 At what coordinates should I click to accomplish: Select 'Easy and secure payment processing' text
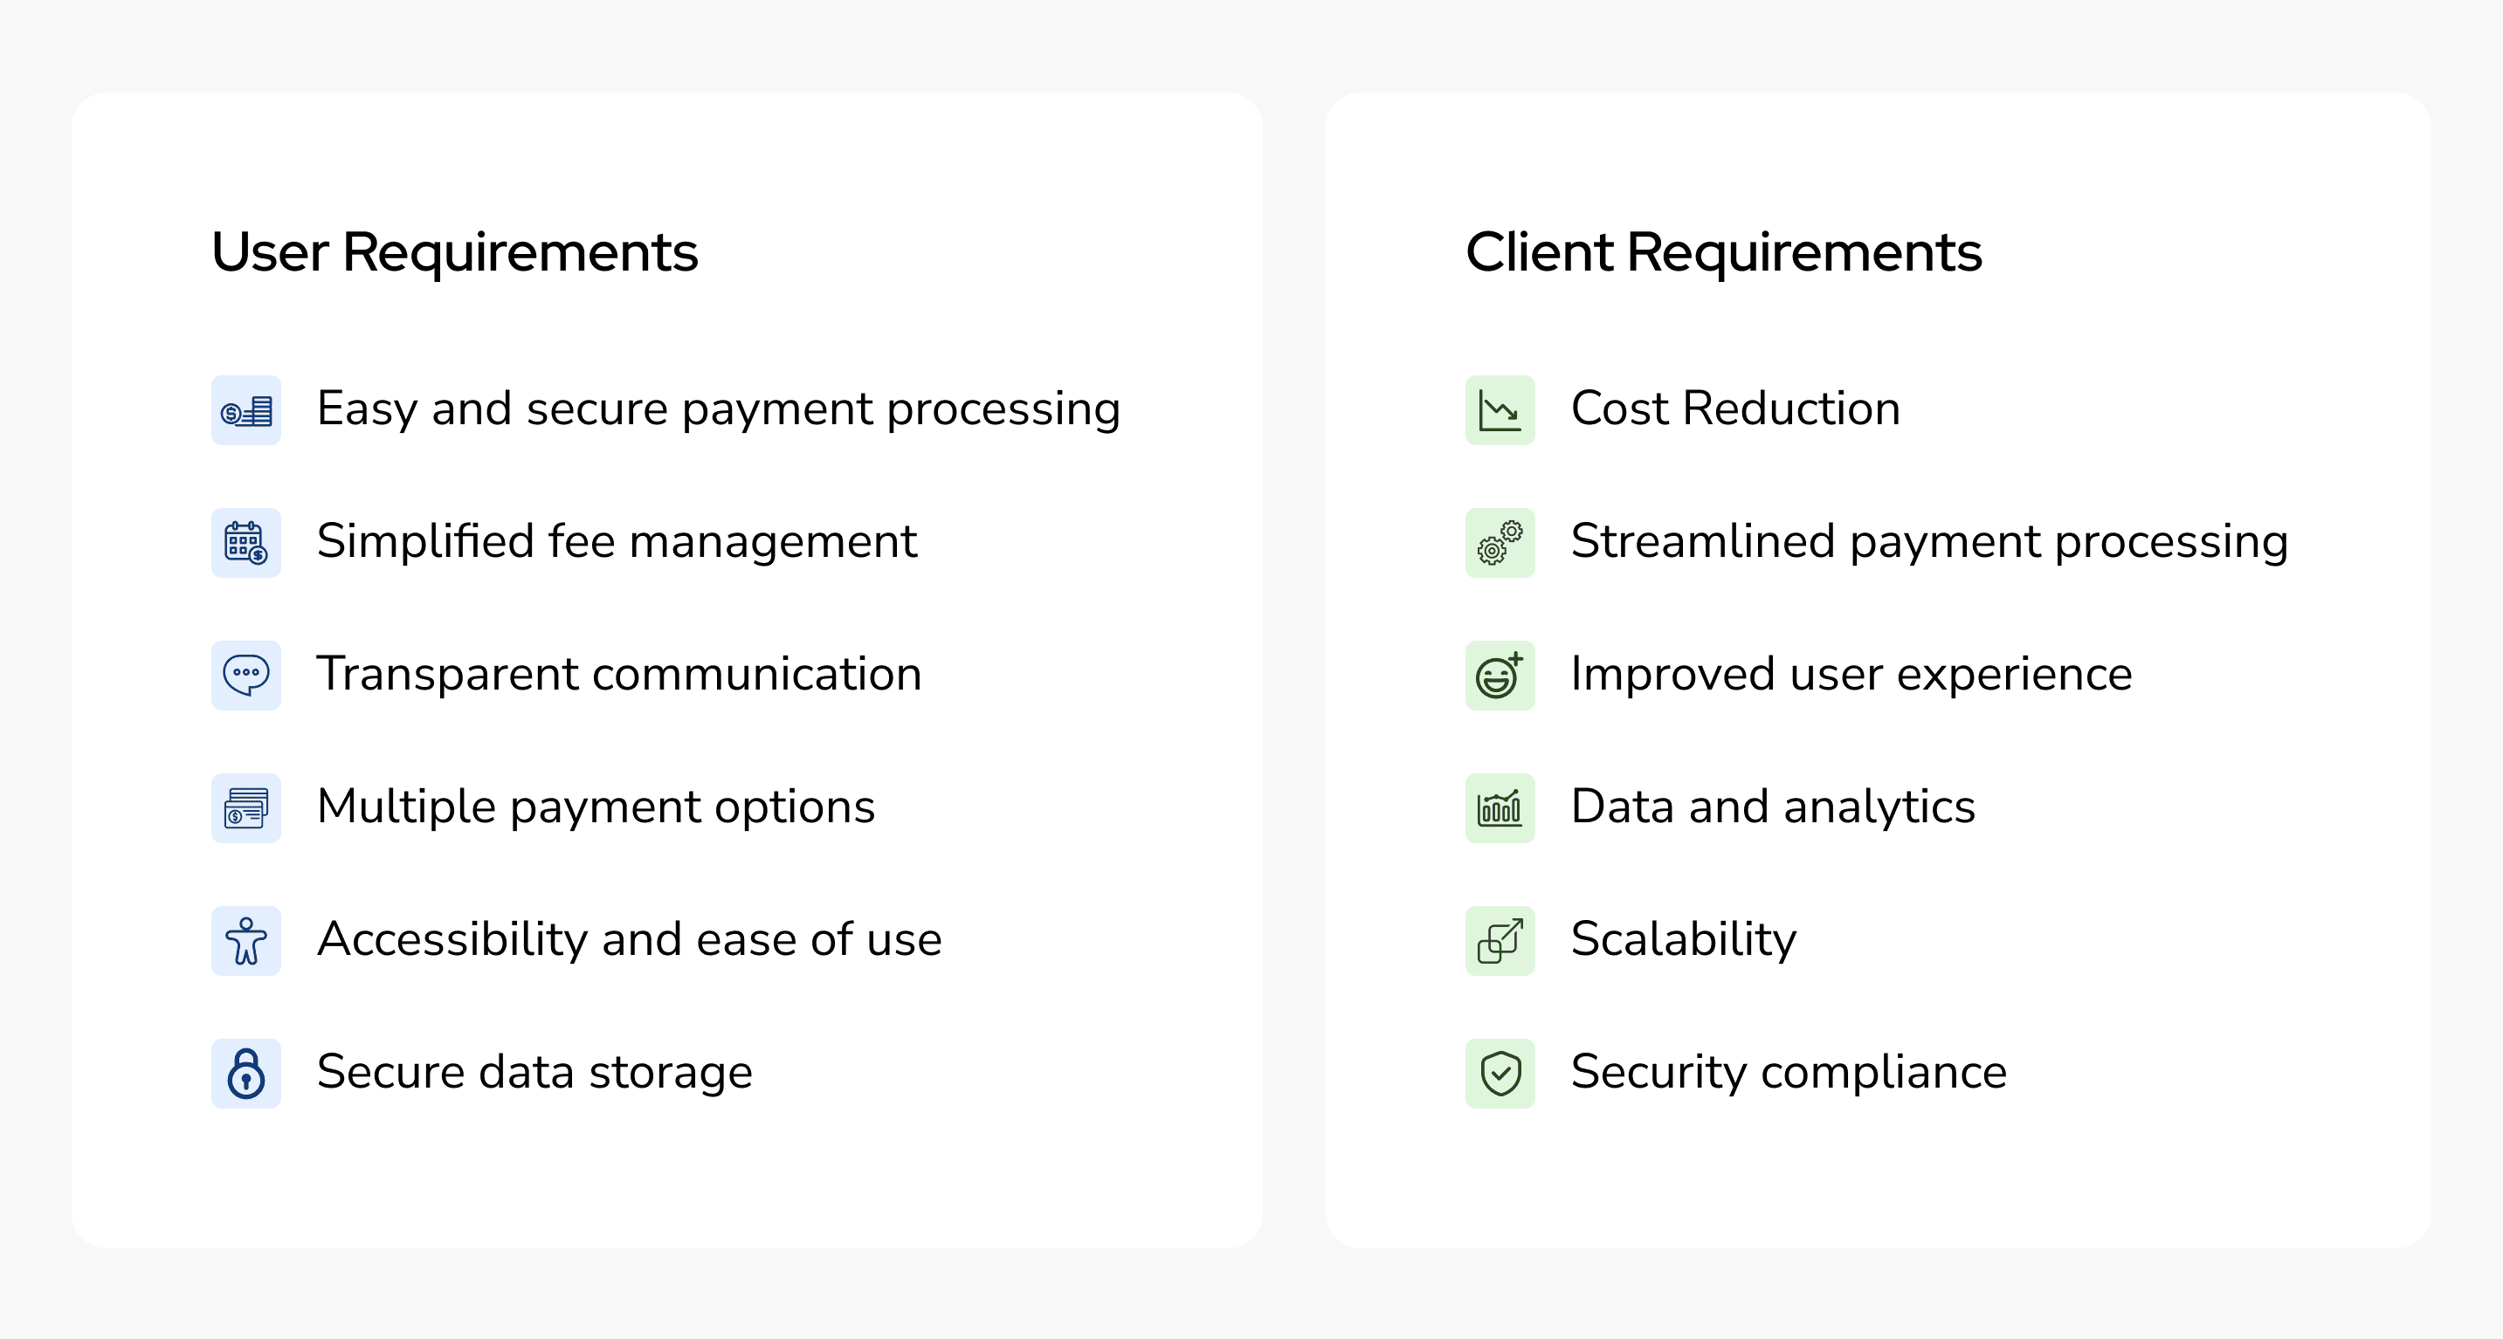pyautogui.click(x=718, y=409)
